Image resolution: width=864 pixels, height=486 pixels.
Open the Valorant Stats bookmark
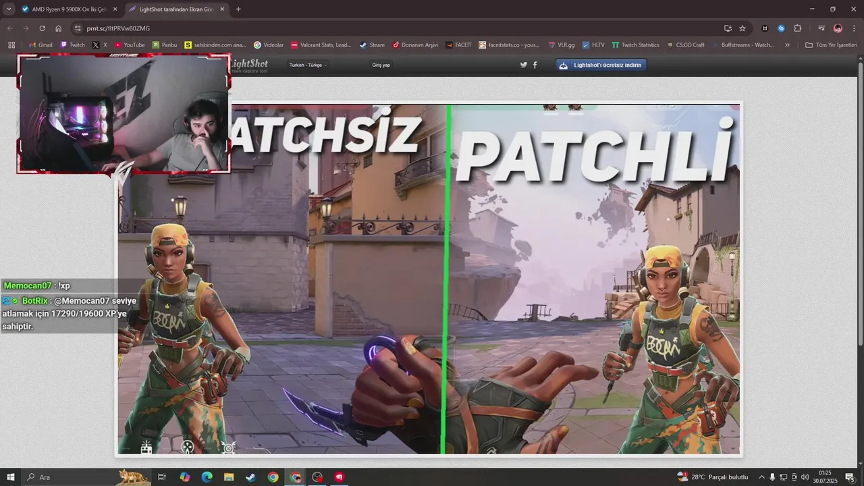tap(321, 45)
